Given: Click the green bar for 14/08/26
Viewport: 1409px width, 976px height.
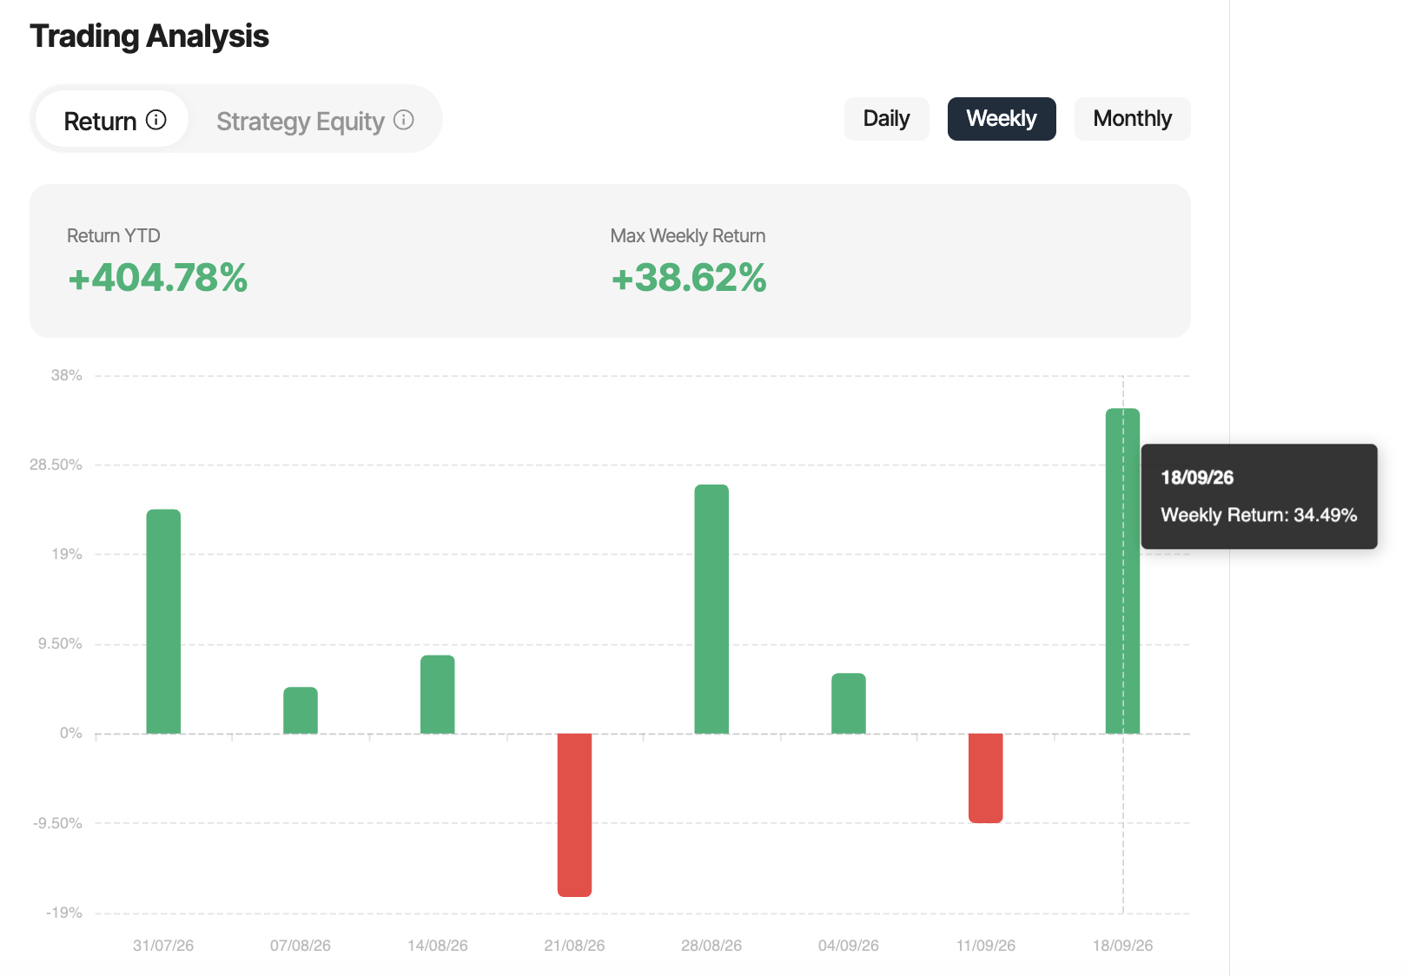Looking at the screenshot, I should [438, 695].
